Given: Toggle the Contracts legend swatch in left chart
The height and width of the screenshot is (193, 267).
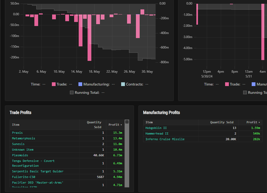Looking at the screenshot, I should pyautogui.click(x=123, y=84).
